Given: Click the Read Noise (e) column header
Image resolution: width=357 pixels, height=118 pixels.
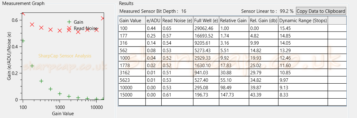Looking at the screenshot, I should pyautogui.click(x=177, y=21).
